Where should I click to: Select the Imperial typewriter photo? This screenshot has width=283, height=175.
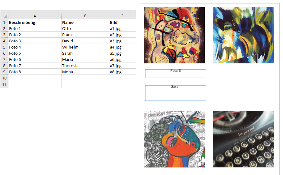[243, 139]
